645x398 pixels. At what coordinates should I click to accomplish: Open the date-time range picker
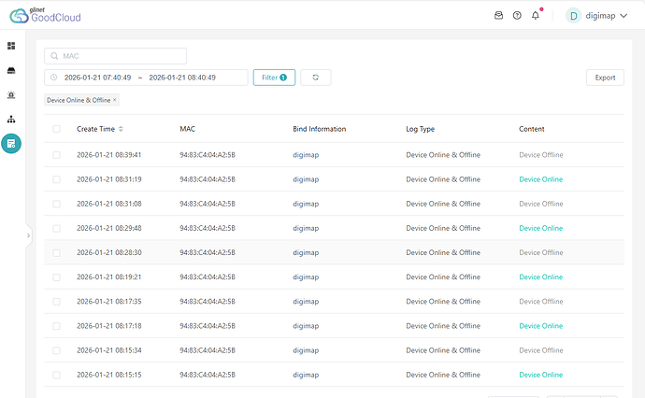(x=146, y=78)
